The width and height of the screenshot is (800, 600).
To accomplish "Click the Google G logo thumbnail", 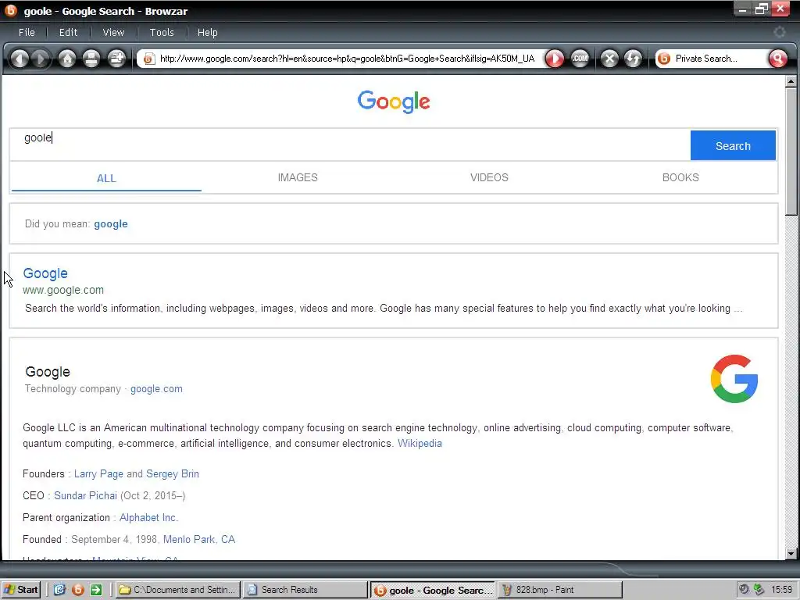I will [734, 379].
